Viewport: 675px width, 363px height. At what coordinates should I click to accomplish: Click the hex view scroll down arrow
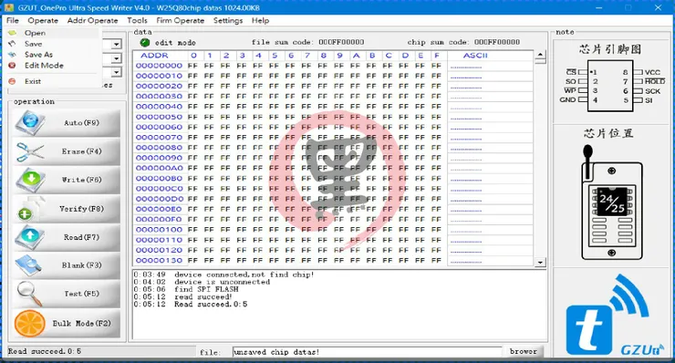pos(540,263)
